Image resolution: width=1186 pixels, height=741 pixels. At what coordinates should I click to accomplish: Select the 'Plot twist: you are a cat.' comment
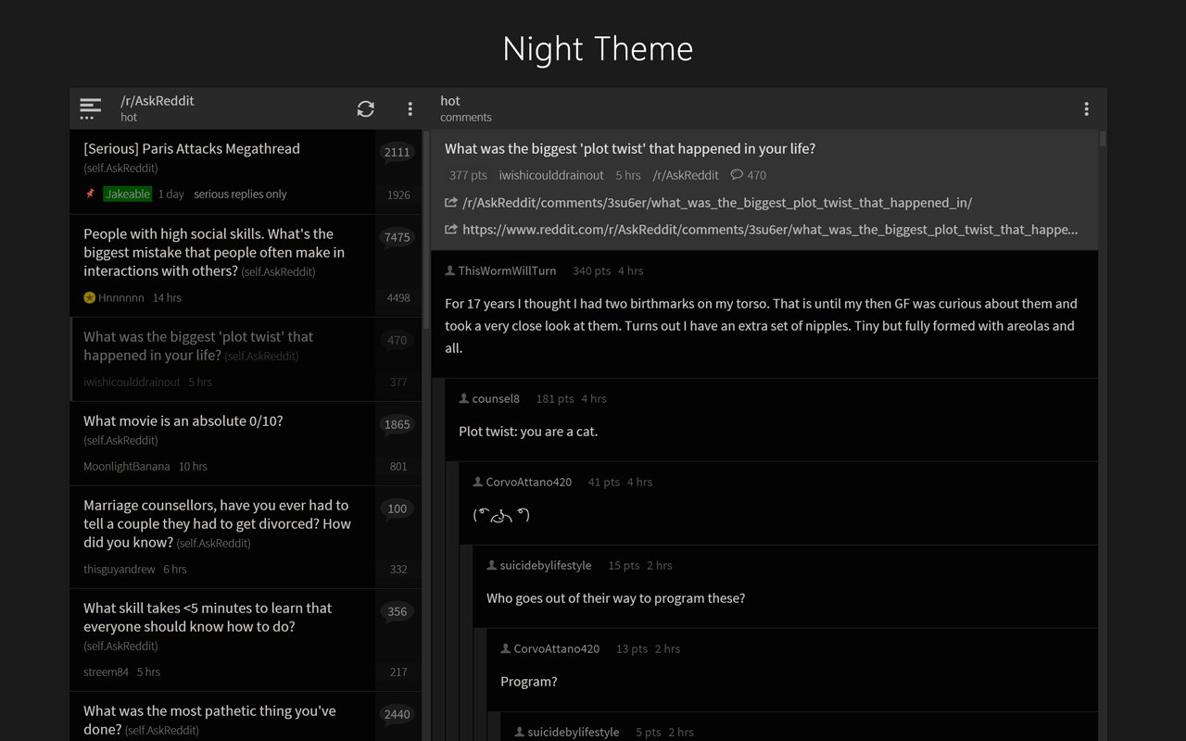(528, 431)
